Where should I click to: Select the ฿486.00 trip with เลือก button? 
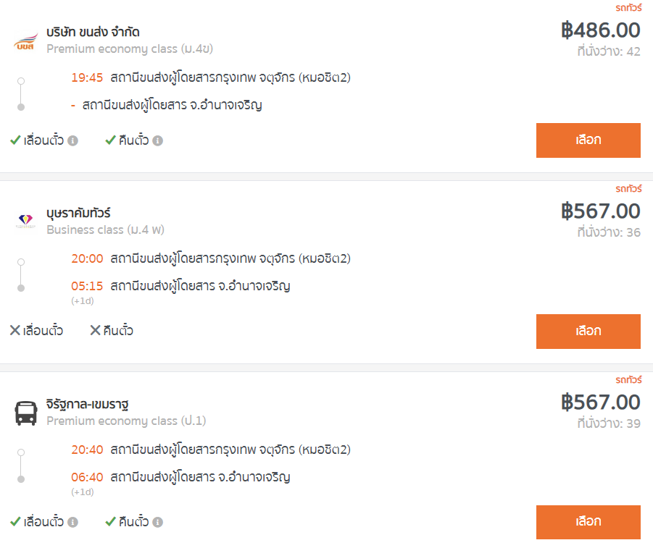pyautogui.click(x=588, y=140)
